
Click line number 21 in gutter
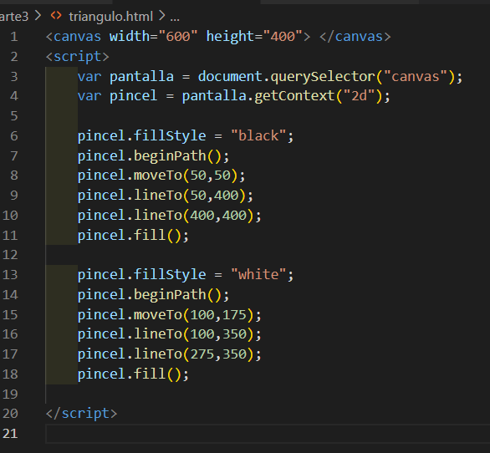tap(10, 434)
